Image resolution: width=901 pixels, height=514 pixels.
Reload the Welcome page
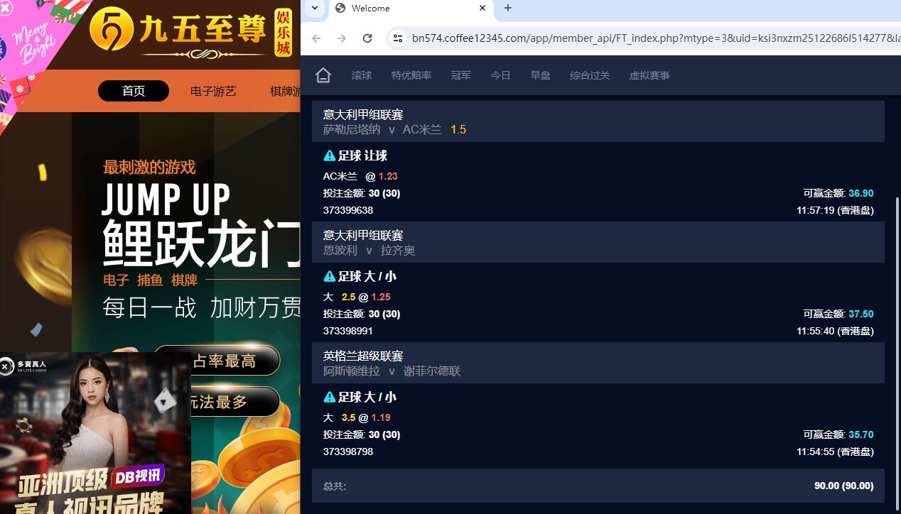coord(367,38)
